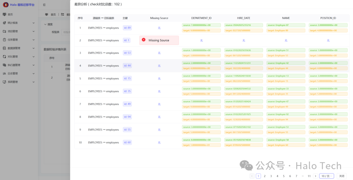Expand the 日志管理 menu chevron
Image resolution: width=353 pixels, height=180 pixels.
[x=34, y=73]
